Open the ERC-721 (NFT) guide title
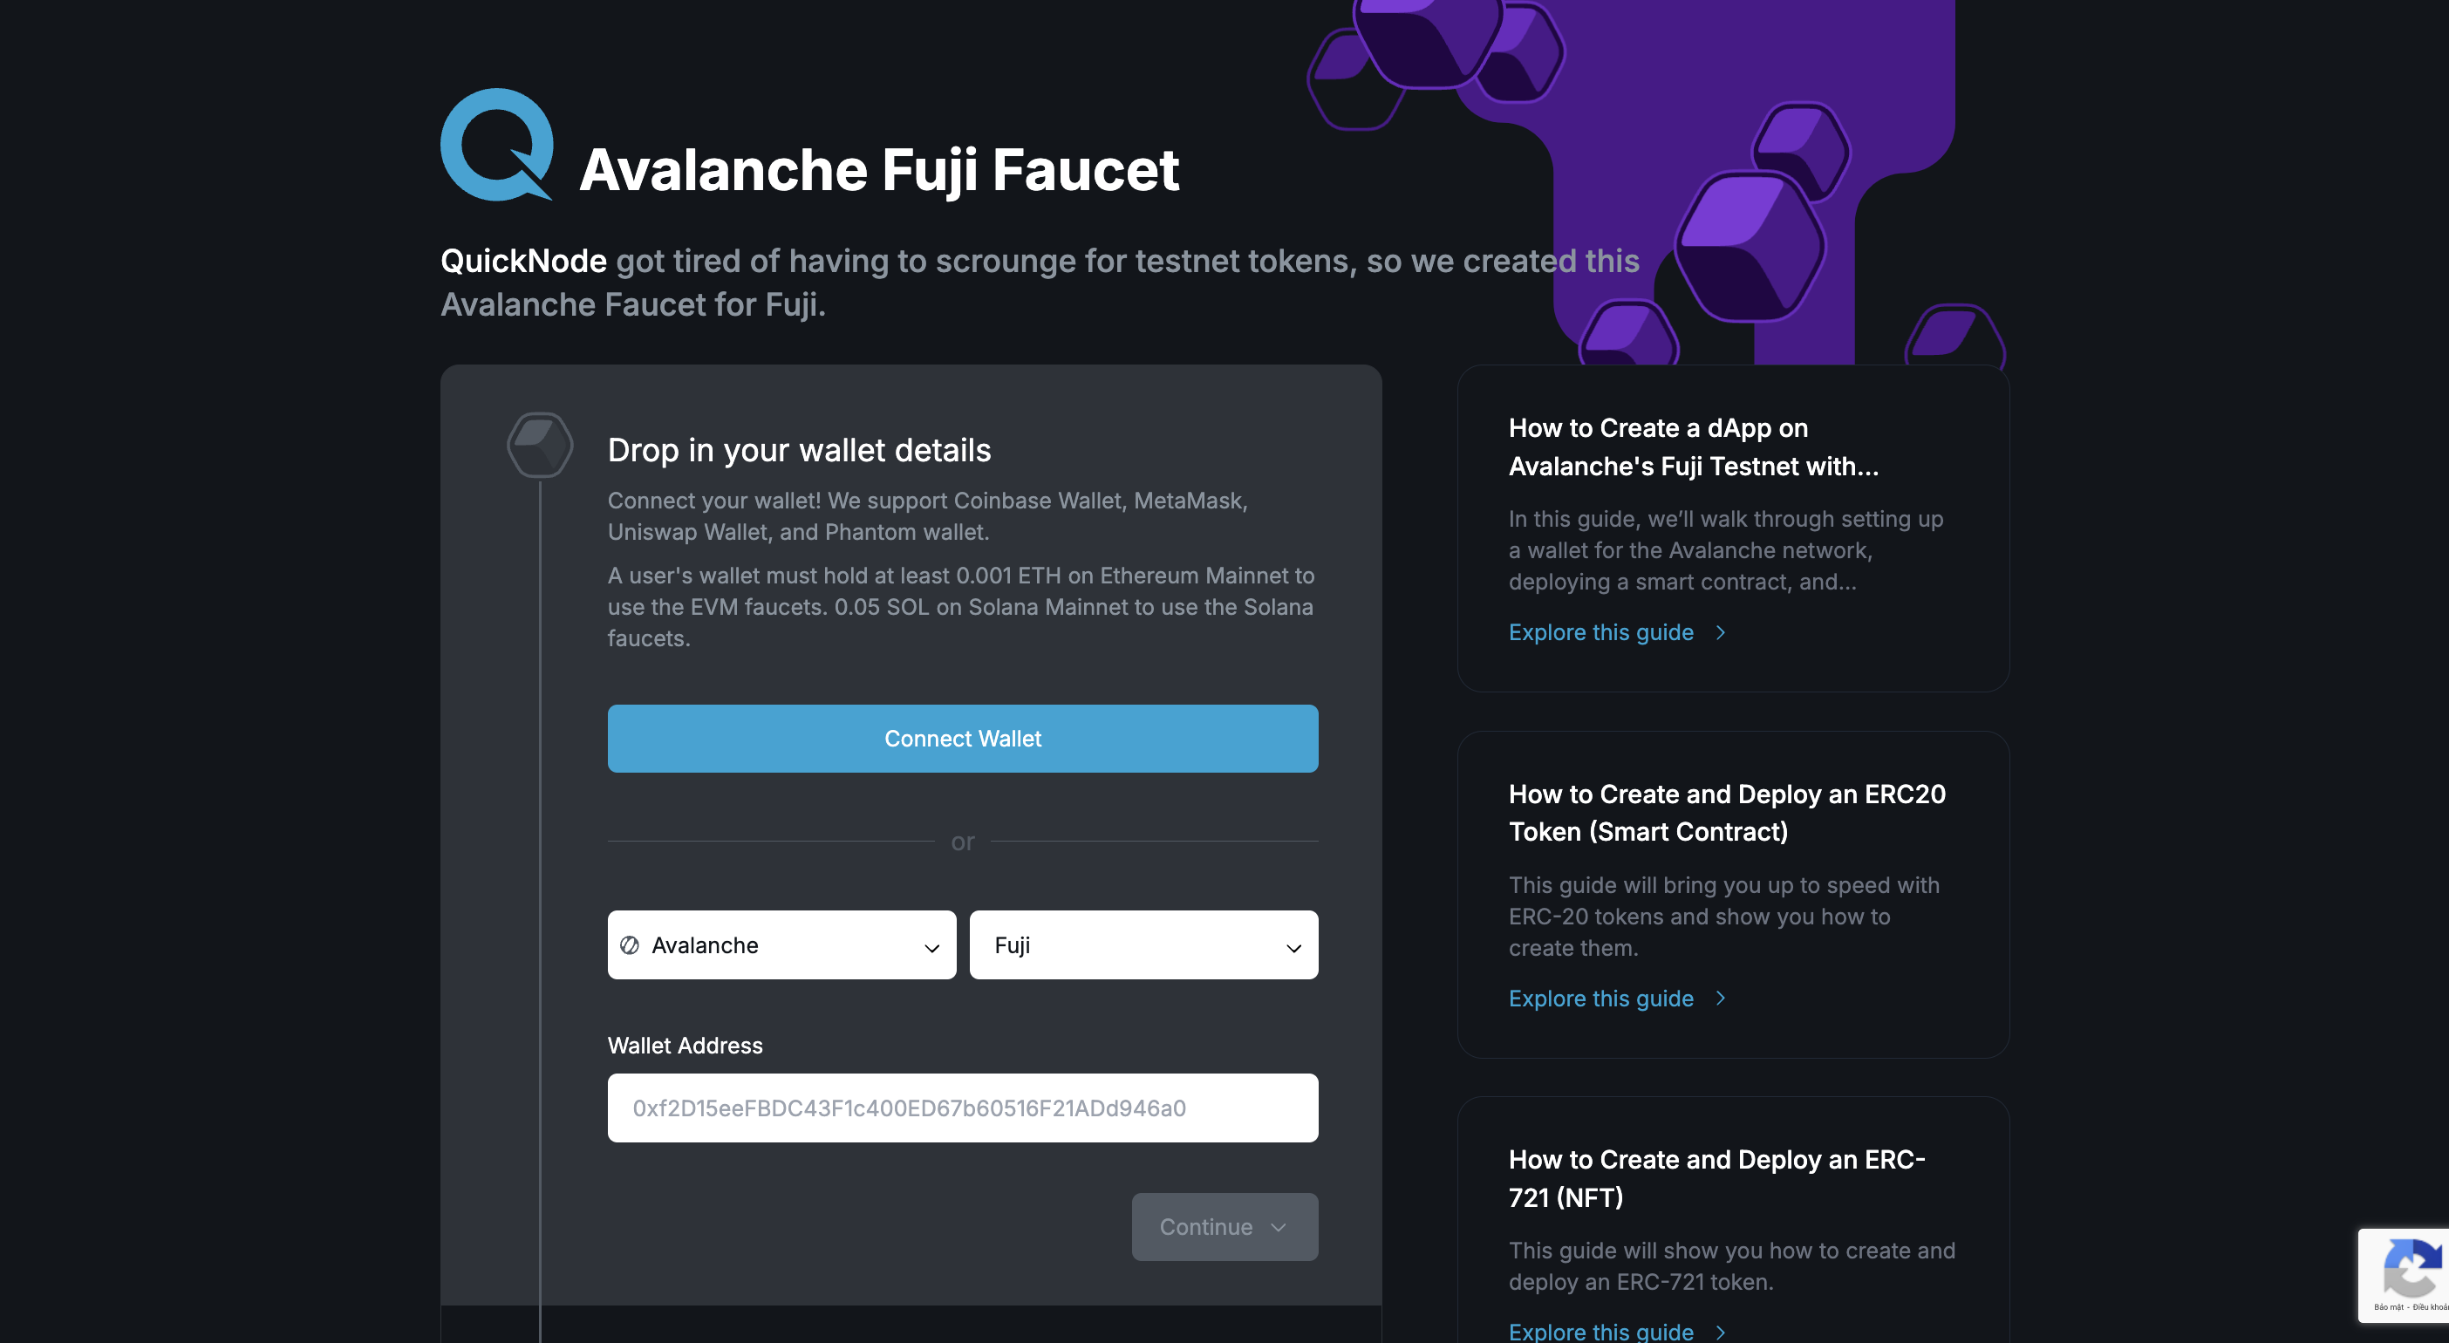 click(1716, 1178)
